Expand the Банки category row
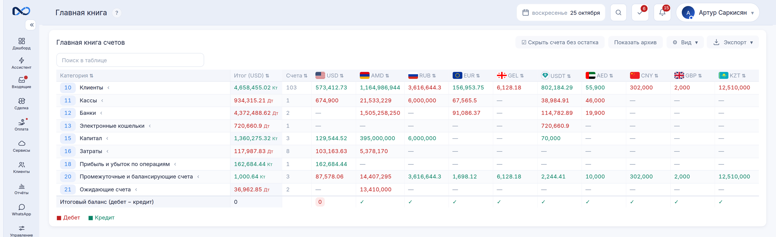 click(x=101, y=113)
